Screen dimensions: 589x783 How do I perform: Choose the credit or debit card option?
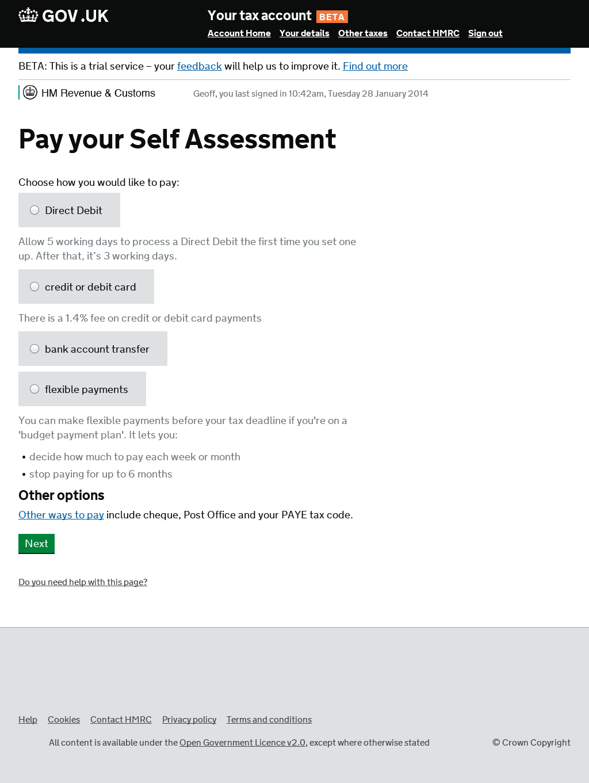click(x=35, y=287)
